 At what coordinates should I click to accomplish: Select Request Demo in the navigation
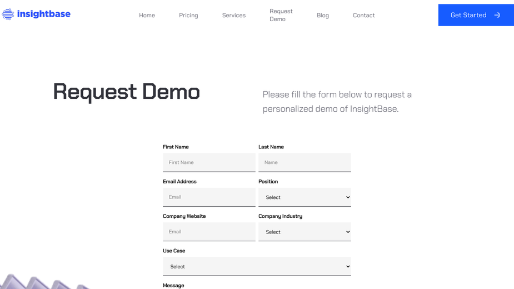[x=281, y=15]
